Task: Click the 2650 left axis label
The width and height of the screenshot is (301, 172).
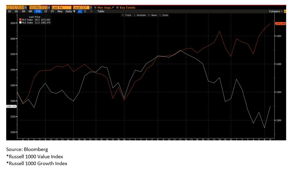Action: [x=13, y=23]
